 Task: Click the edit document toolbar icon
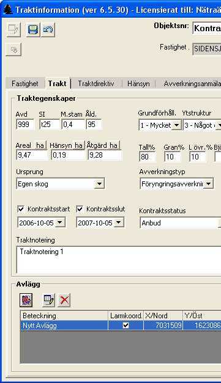click(x=13, y=30)
